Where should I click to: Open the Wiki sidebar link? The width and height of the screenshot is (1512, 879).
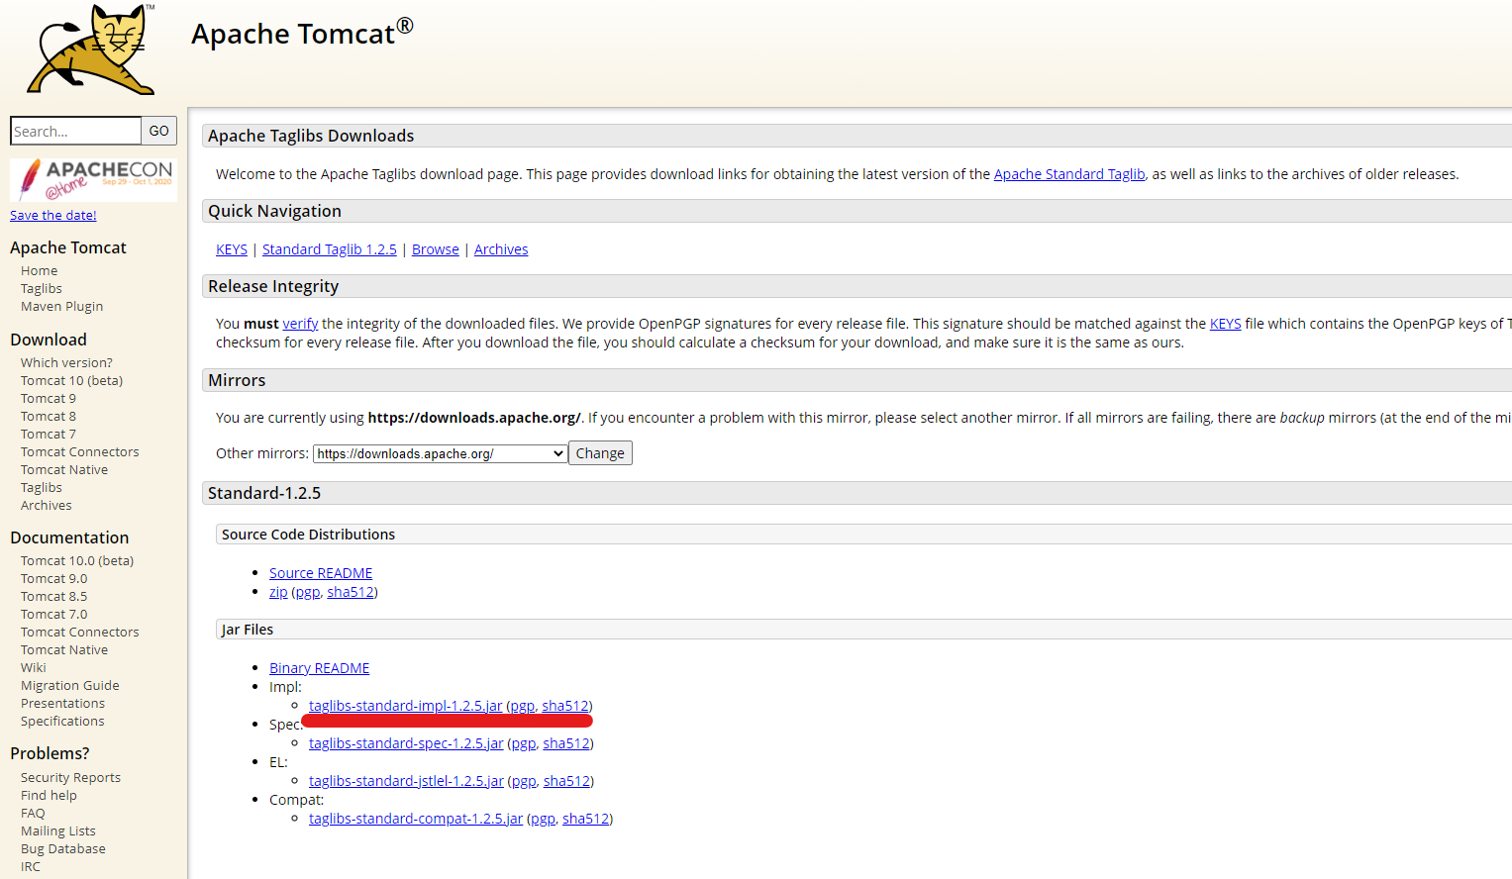click(34, 667)
